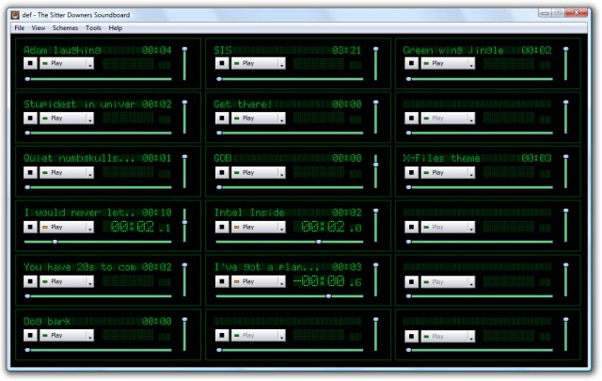Click the GOB vertical volume slider

[376, 171]
